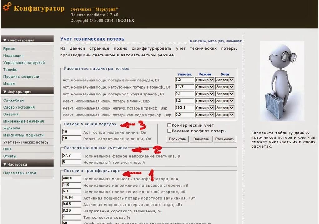
Task: Click the Записать button
Action: click(201, 139)
